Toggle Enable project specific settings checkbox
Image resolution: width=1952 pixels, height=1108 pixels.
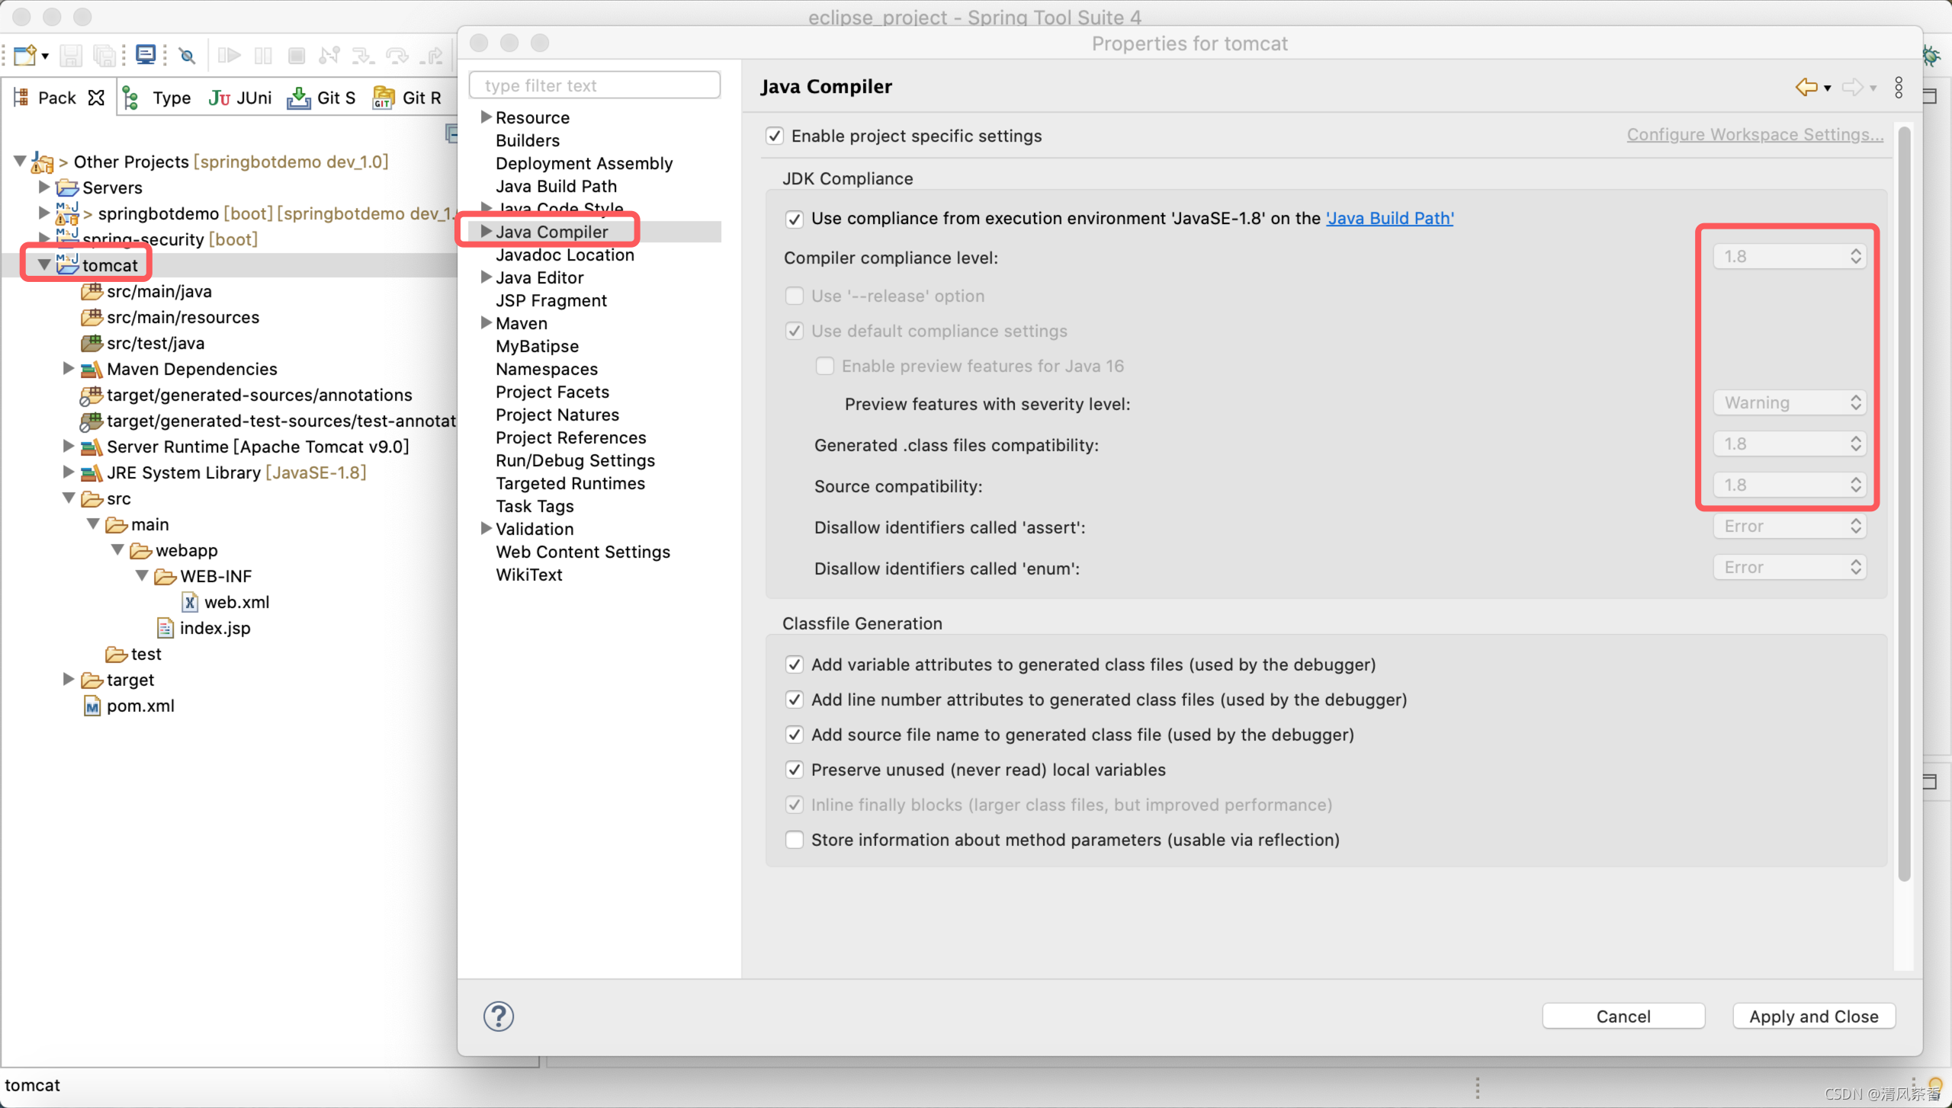pyautogui.click(x=775, y=136)
